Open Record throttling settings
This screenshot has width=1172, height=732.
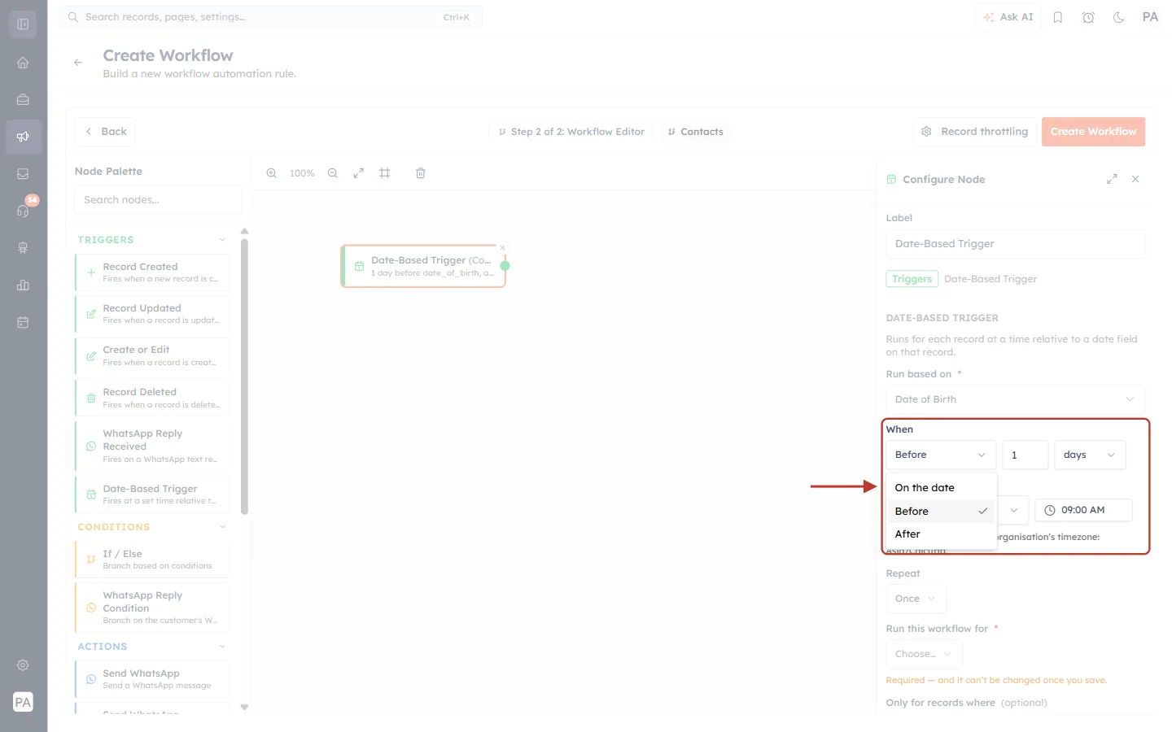point(974,132)
